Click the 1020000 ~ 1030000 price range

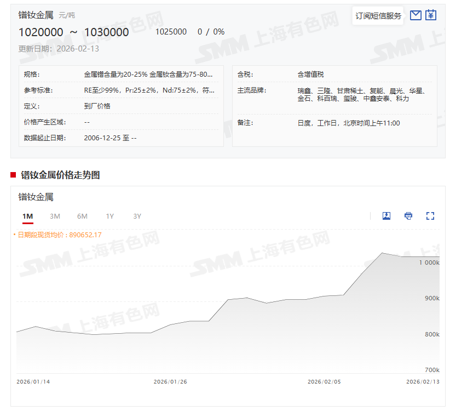[74, 32]
